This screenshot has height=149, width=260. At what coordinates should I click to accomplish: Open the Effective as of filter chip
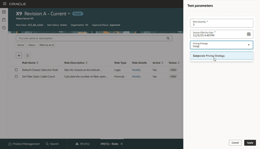click(x=46, y=45)
